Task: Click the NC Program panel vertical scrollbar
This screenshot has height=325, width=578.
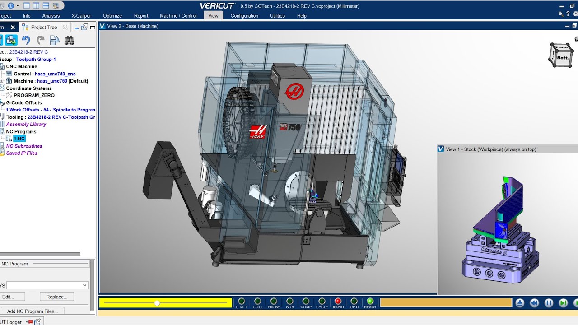Action: (x=93, y=285)
